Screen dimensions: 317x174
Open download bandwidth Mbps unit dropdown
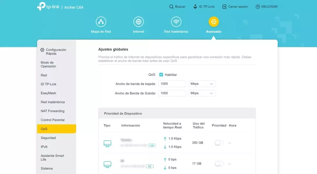pos(202,84)
